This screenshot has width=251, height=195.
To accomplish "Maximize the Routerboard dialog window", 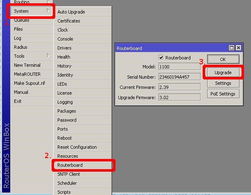I will tap(231, 48).
